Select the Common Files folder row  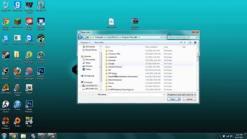click(x=149, y=54)
